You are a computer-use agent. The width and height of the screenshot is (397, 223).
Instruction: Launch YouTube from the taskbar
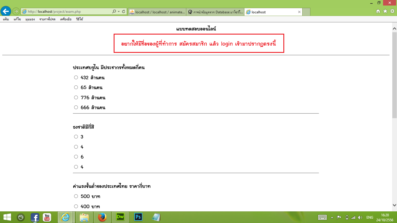(x=47, y=217)
